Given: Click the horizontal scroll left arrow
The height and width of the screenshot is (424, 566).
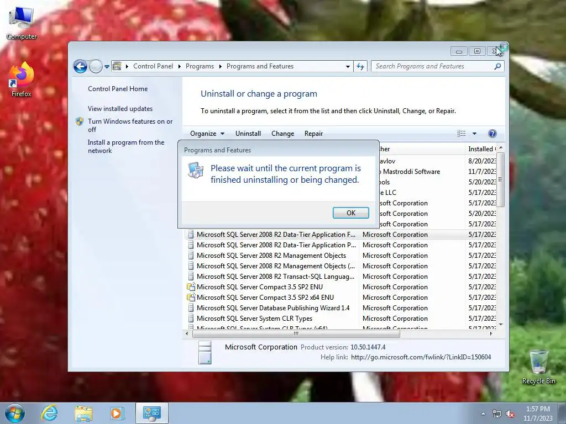Looking at the screenshot, I should (x=187, y=334).
